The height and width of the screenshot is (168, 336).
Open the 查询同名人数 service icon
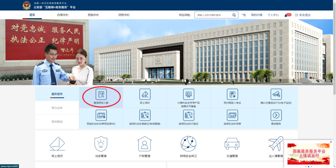pyautogui.click(x=101, y=94)
